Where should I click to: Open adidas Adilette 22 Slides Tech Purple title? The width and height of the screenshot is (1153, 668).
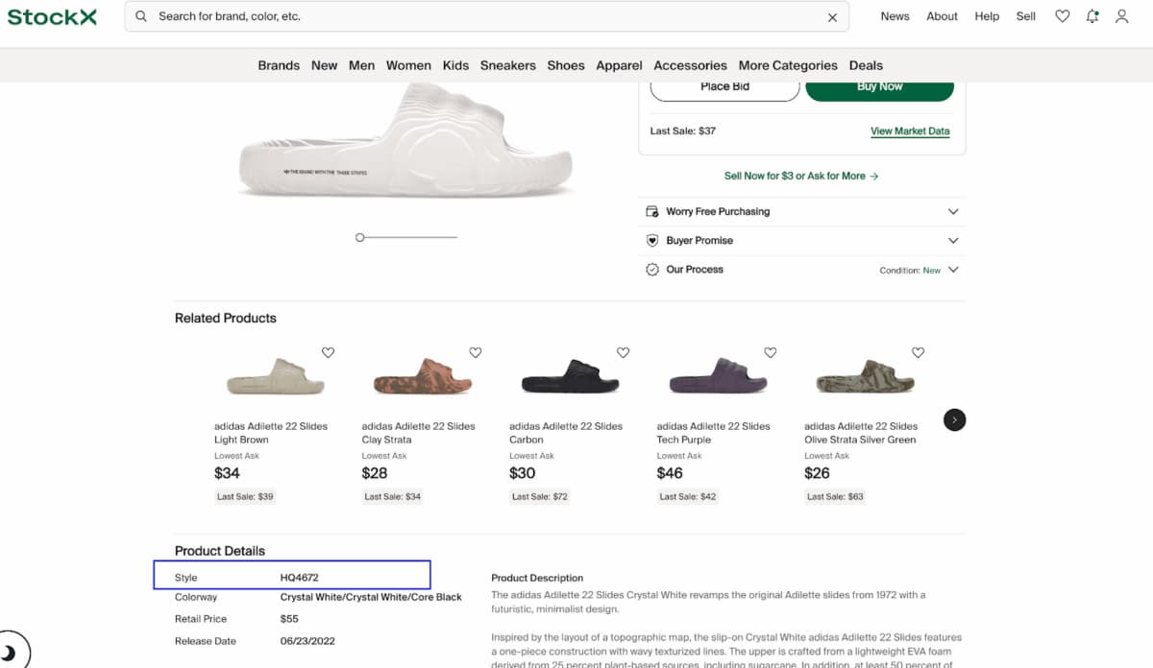713,433
